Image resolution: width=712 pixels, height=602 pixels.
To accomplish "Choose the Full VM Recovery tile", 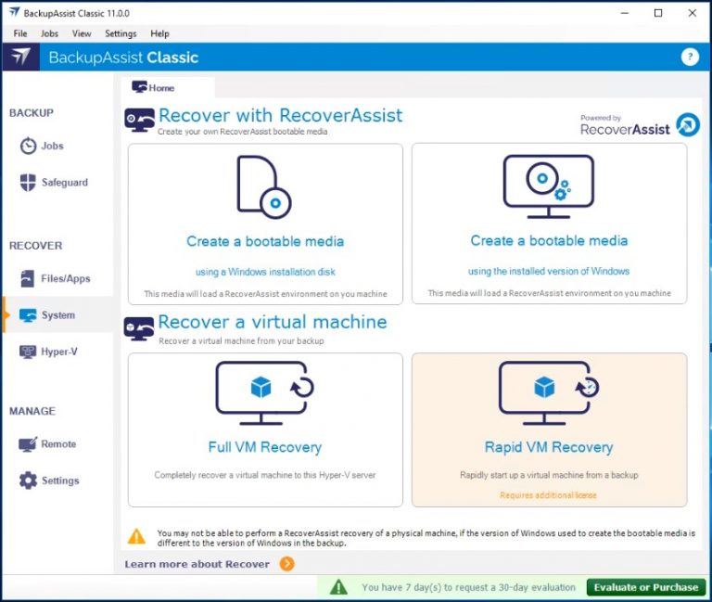I will coord(265,429).
